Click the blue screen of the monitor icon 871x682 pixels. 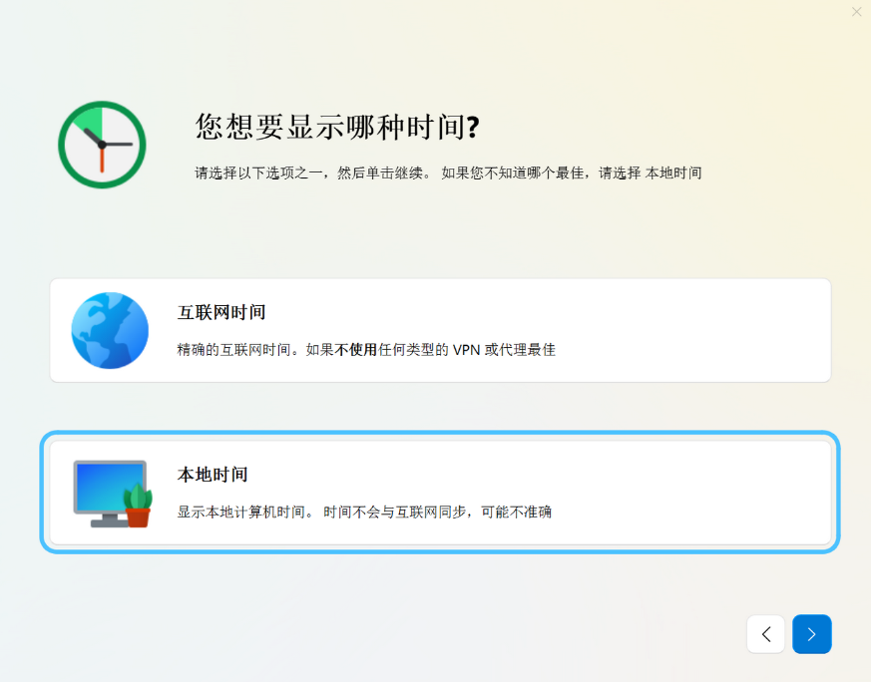coord(105,482)
